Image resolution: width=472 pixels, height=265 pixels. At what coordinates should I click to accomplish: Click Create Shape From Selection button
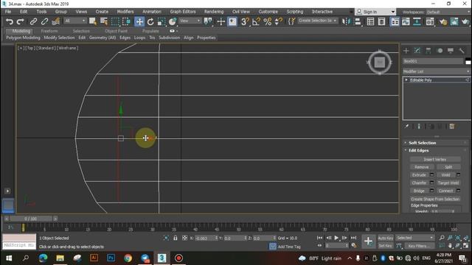click(x=435, y=199)
